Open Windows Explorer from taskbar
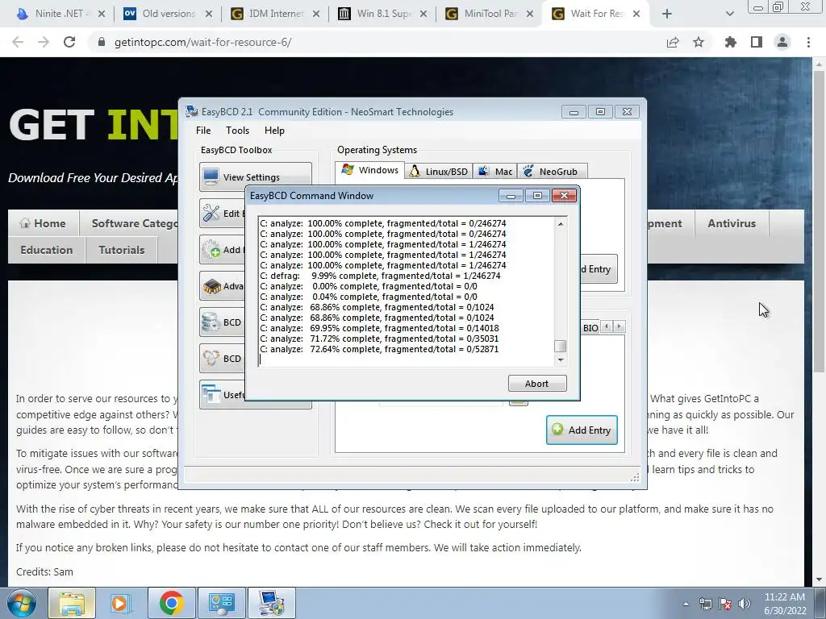826x619 pixels. tap(72, 603)
